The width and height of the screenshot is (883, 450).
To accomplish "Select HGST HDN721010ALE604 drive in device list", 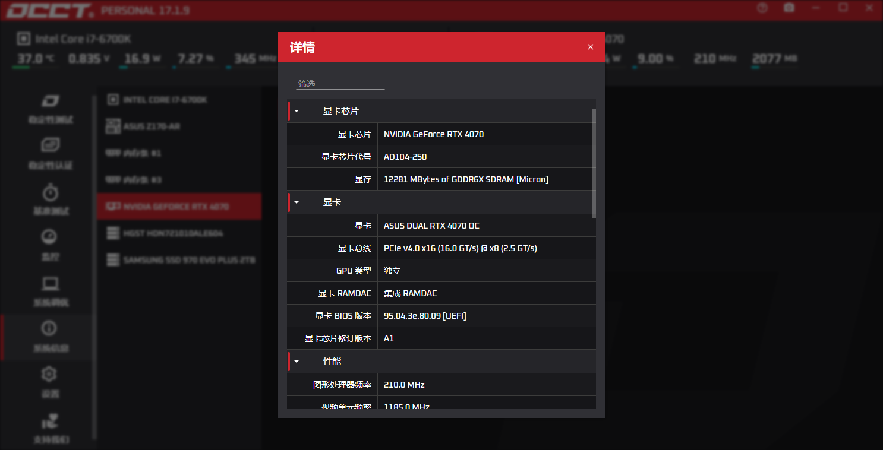I will point(179,233).
